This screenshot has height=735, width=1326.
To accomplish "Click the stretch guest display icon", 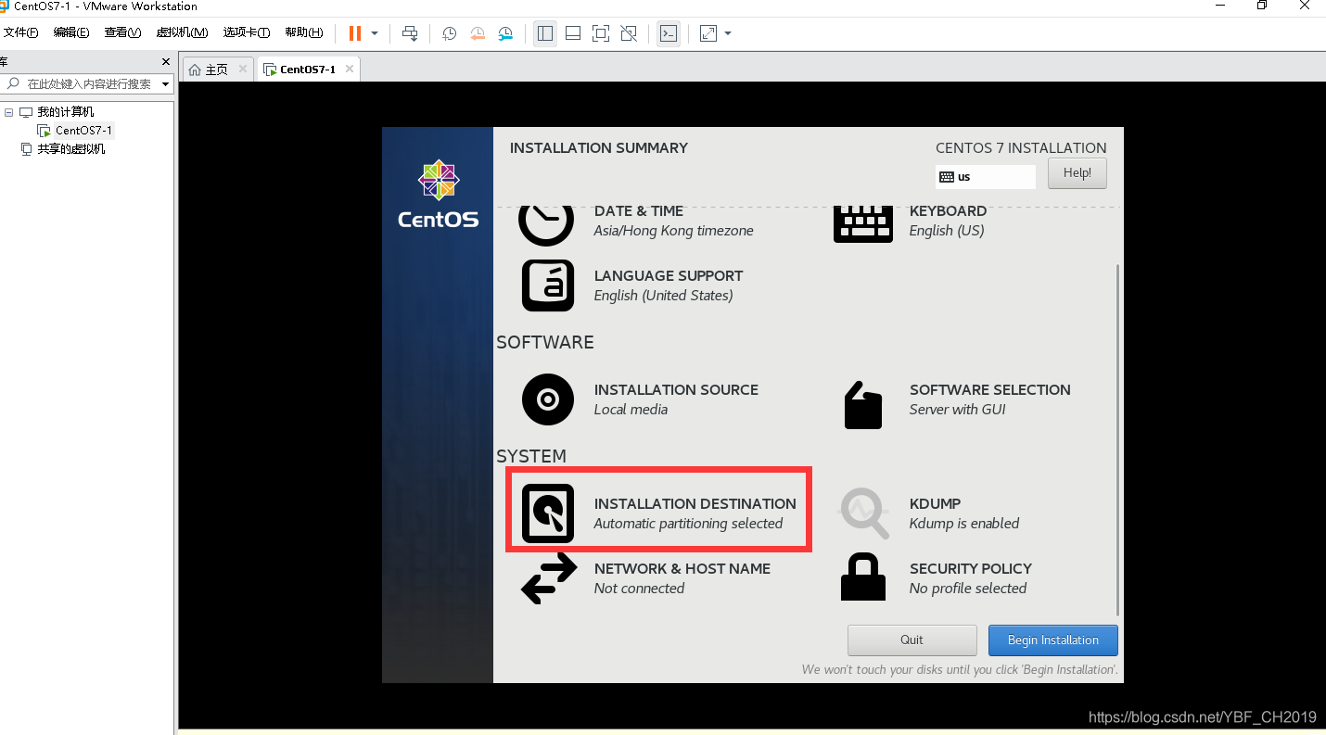I will coord(708,33).
